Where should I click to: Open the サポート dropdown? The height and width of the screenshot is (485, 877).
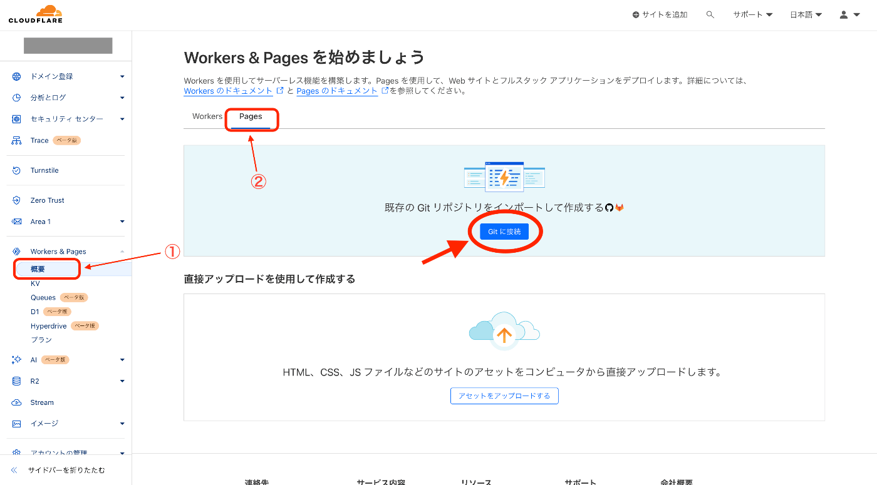[x=753, y=14]
